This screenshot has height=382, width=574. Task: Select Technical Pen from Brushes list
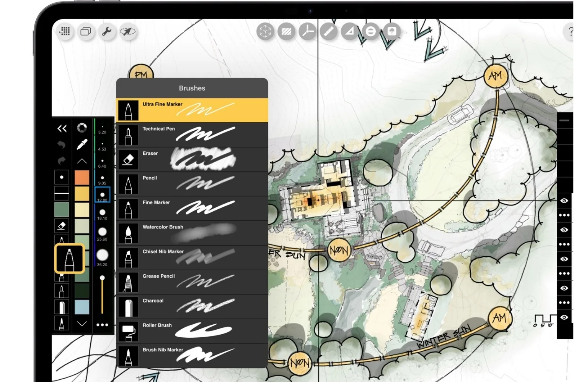point(192,135)
